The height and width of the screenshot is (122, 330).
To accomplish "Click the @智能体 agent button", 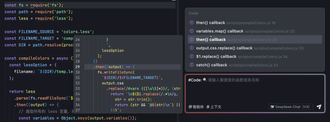I will pyautogui.click(x=196, y=107).
